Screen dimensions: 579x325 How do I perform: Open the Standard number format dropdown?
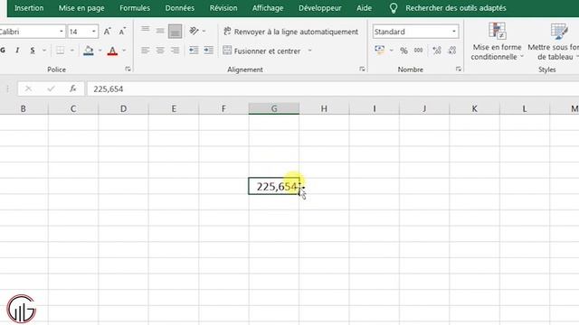coord(454,32)
